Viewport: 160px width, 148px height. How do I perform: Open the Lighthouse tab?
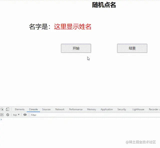click(x=138, y=109)
